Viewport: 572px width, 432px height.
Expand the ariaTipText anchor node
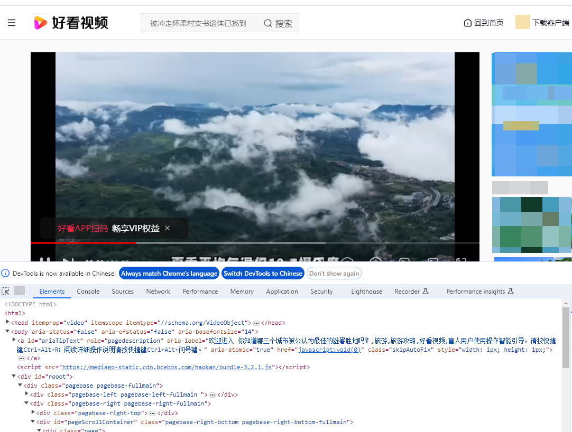coord(14,340)
